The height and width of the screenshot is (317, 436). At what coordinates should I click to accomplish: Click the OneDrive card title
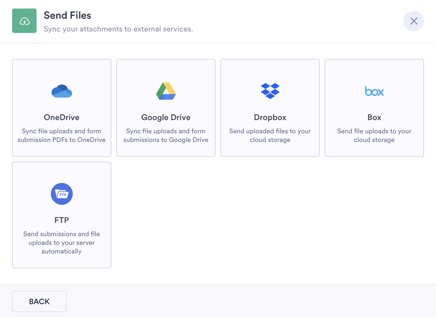62,117
